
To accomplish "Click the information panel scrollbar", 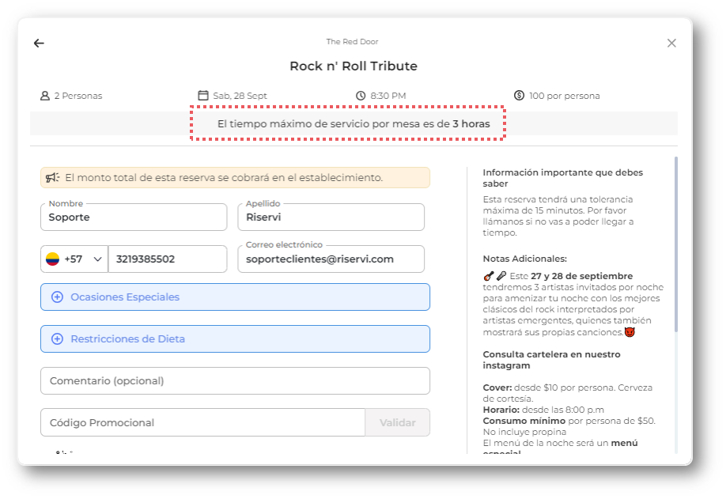I will coord(676,245).
